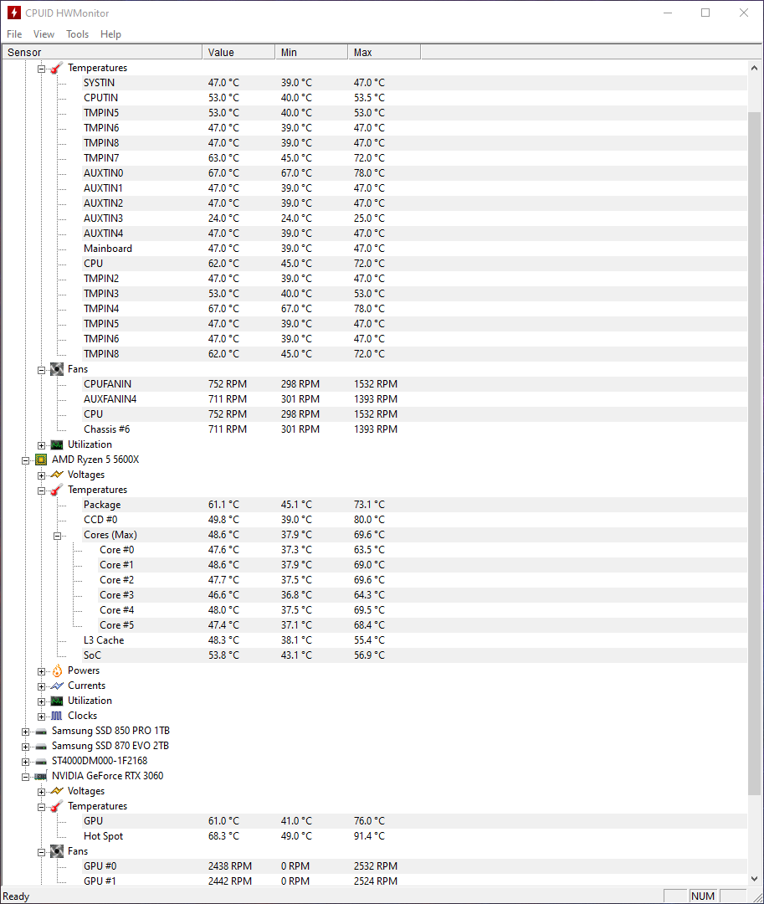Click the Ryzen Voltages lightning icon
The width and height of the screenshot is (764, 904).
56,475
